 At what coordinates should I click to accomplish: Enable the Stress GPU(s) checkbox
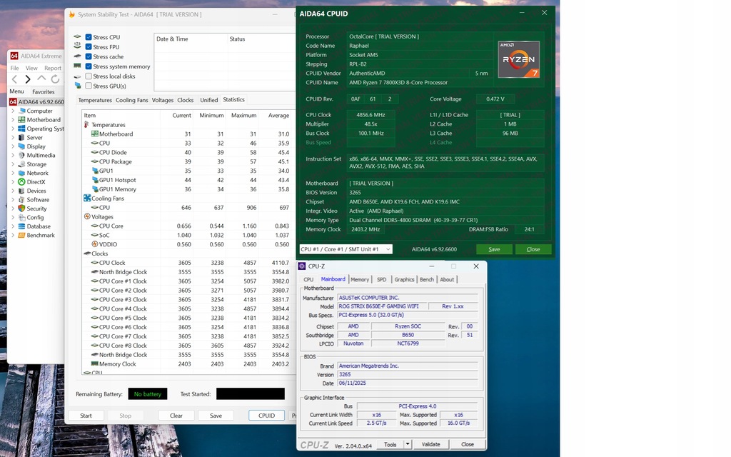point(89,86)
